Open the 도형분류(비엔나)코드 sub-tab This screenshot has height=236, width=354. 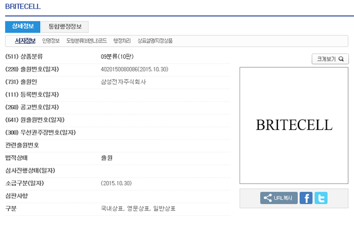point(87,41)
